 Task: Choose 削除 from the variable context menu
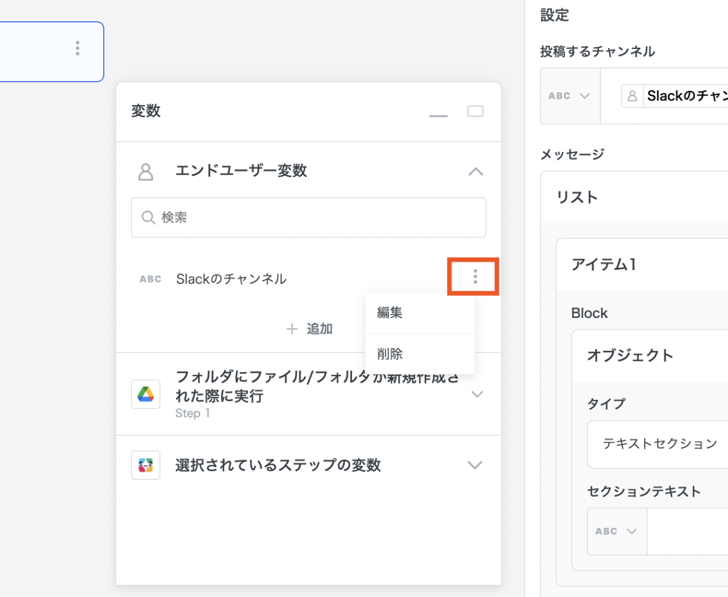tap(391, 354)
